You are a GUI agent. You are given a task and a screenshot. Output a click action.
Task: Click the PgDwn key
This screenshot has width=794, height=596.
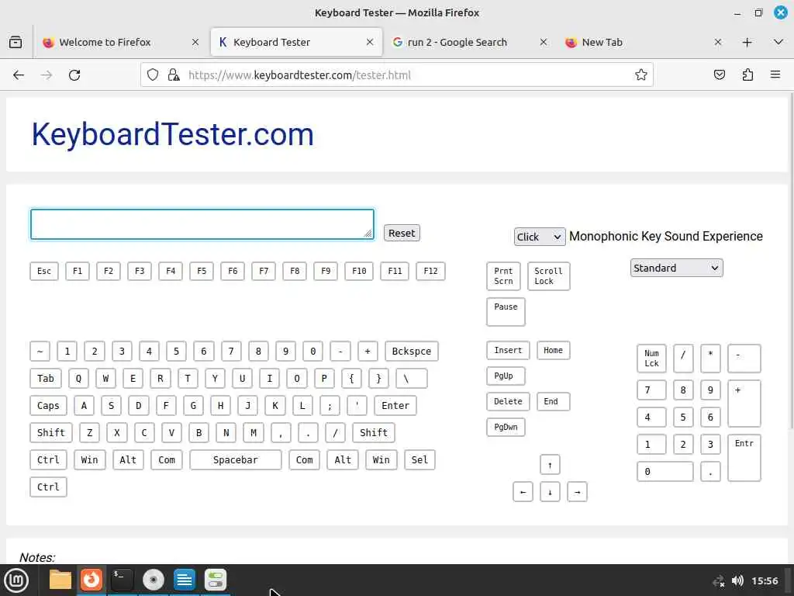point(506,427)
